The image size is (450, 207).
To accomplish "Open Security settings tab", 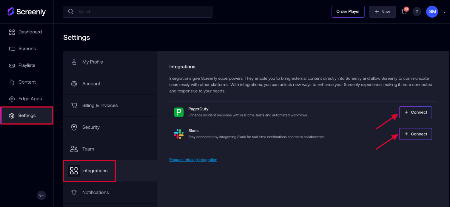I will 110,127.
